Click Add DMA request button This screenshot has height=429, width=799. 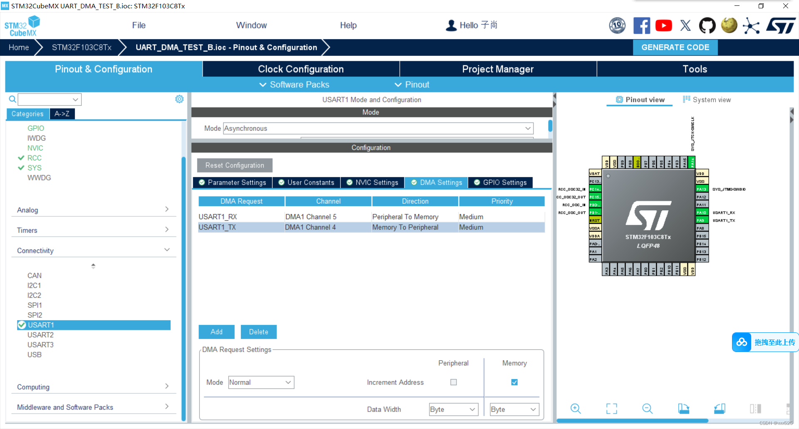216,332
